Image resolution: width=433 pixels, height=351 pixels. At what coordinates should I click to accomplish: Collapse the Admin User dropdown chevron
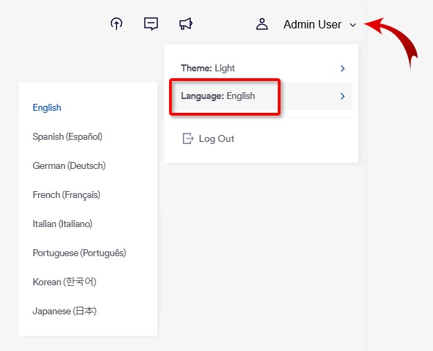353,25
